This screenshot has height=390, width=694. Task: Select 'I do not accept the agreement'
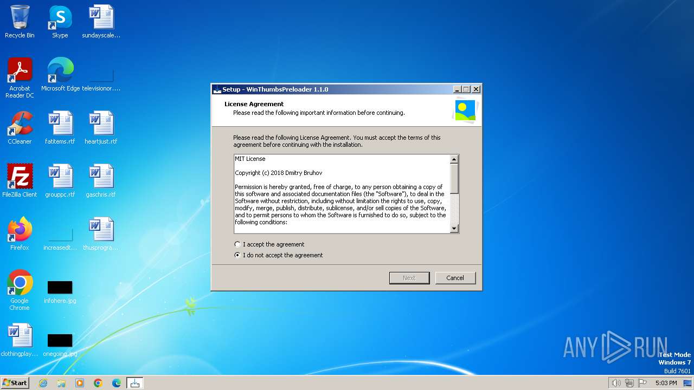click(278, 255)
